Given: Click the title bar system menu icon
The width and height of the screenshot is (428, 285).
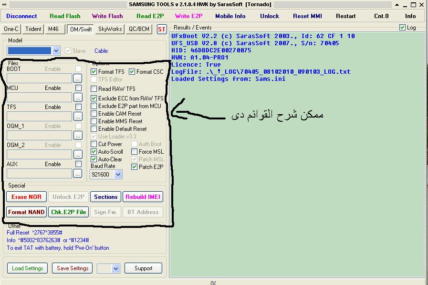Looking at the screenshot, I should (x=4, y=5).
